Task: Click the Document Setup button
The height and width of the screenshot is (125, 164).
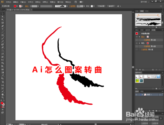Action: tap(101, 6)
